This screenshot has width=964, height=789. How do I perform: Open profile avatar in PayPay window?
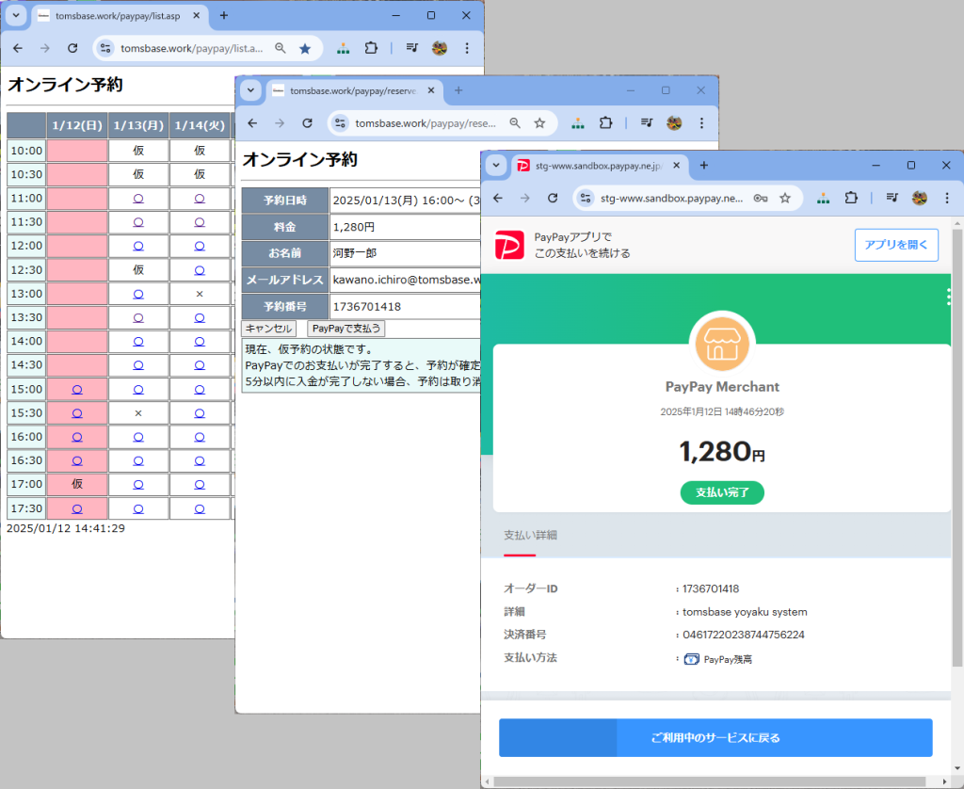coord(919,198)
